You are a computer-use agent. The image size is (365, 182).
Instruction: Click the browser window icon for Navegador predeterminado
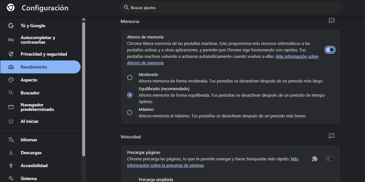click(11, 107)
